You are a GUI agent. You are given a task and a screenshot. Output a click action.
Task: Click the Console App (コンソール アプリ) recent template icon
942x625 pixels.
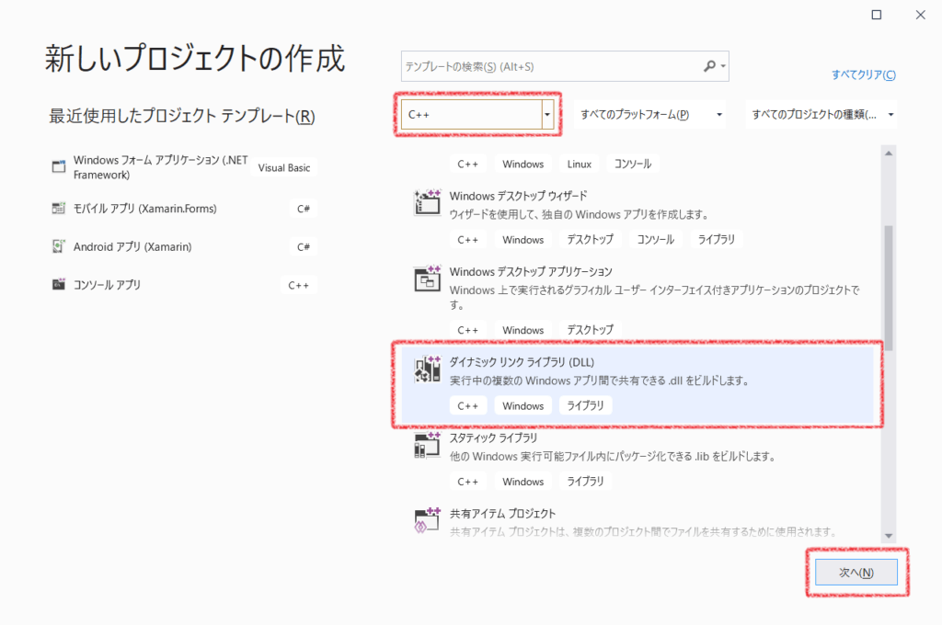pyautogui.click(x=58, y=285)
